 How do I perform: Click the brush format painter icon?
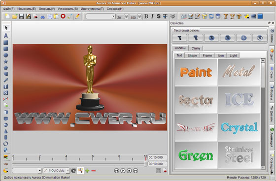pyautogui.click(x=70, y=16)
